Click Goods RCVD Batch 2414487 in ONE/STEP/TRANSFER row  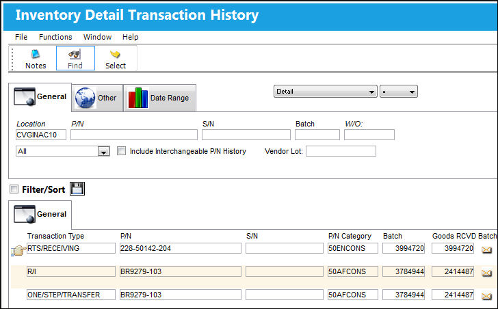tap(453, 295)
